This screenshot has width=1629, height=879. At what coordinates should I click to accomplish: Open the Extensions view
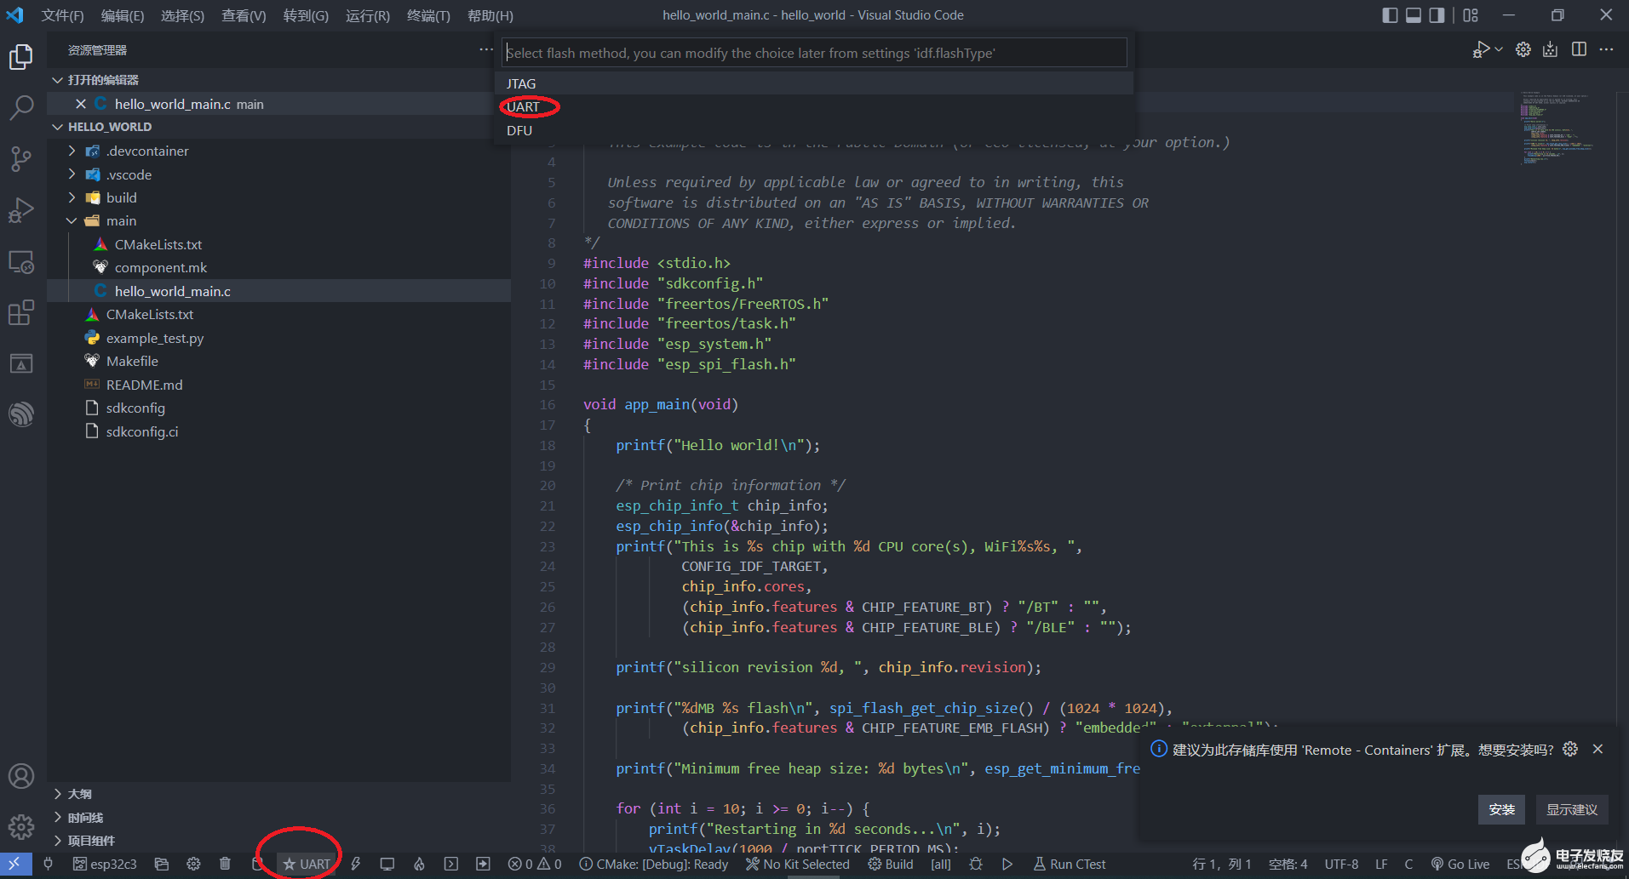click(x=21, y=313)
